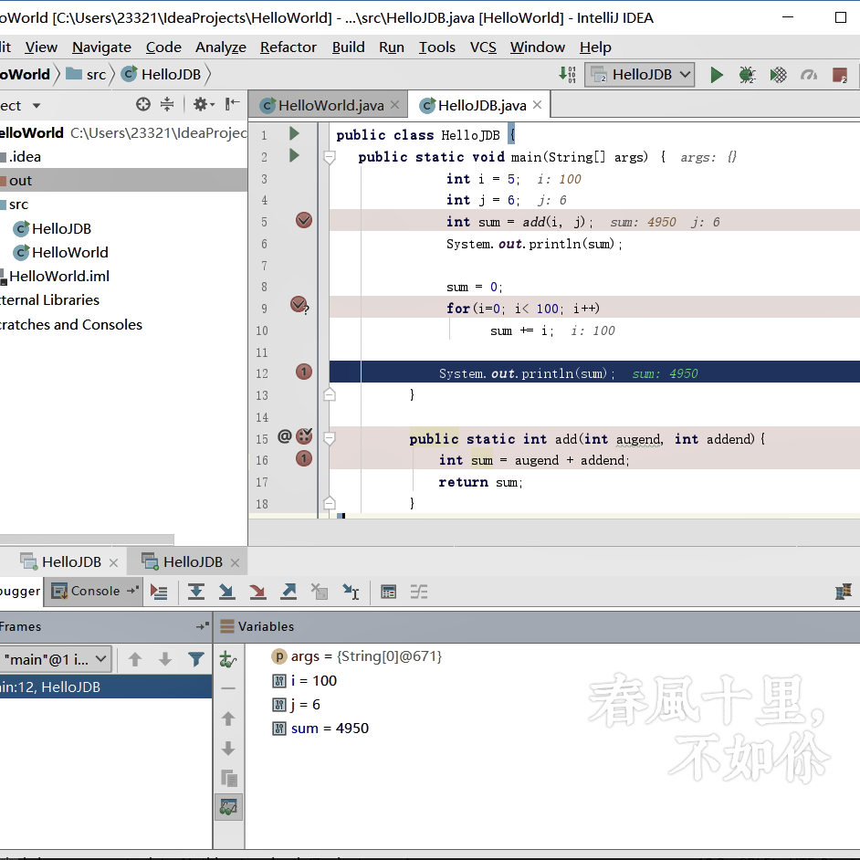The height and width of the screenshot is (860, 860).
Task: Close the HelloJDB.java editor tab
Action: click(538, 105)
